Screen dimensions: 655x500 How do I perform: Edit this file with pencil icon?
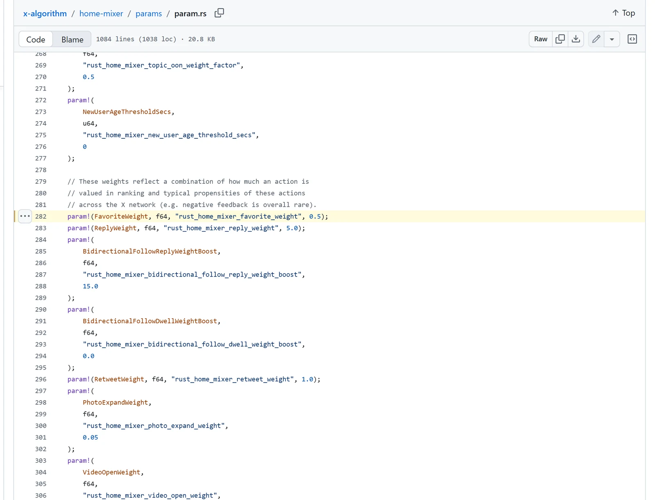pyautogui.click(x=596, y=39)
